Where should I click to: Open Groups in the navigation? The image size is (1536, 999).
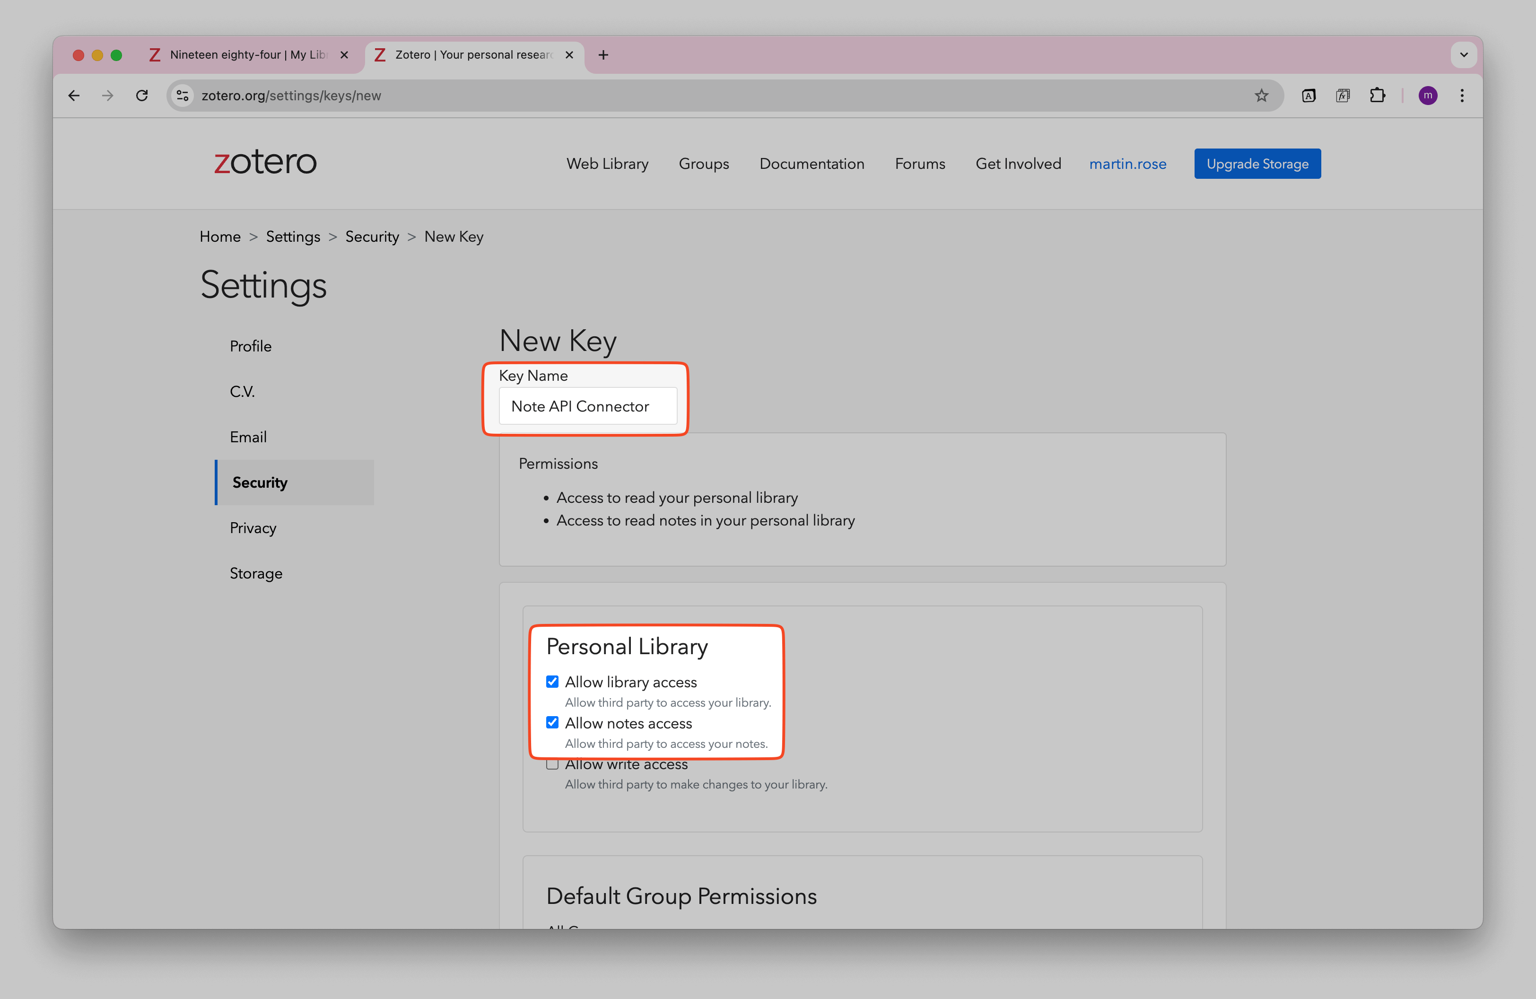point(704,164)
